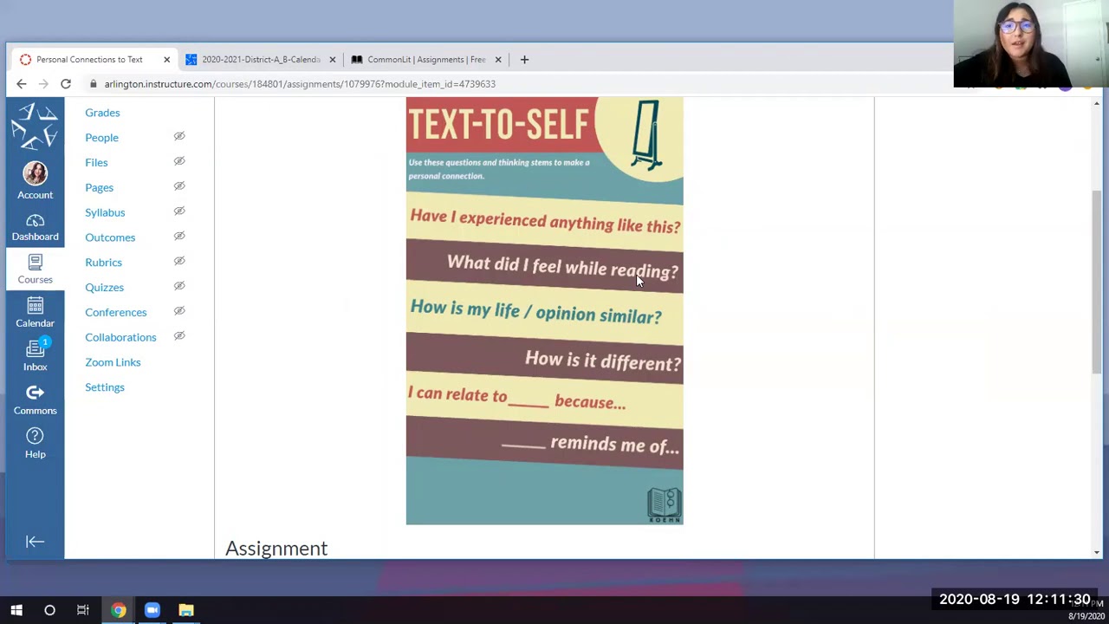Close the Personal Connections to Text tab
Image resolution: width=1109 pixels, height=624 pixels.
(x=166, y=60)
